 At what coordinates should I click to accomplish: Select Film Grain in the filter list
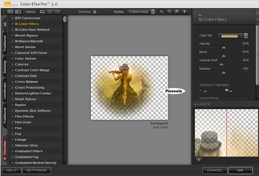(x=23, y=122)
